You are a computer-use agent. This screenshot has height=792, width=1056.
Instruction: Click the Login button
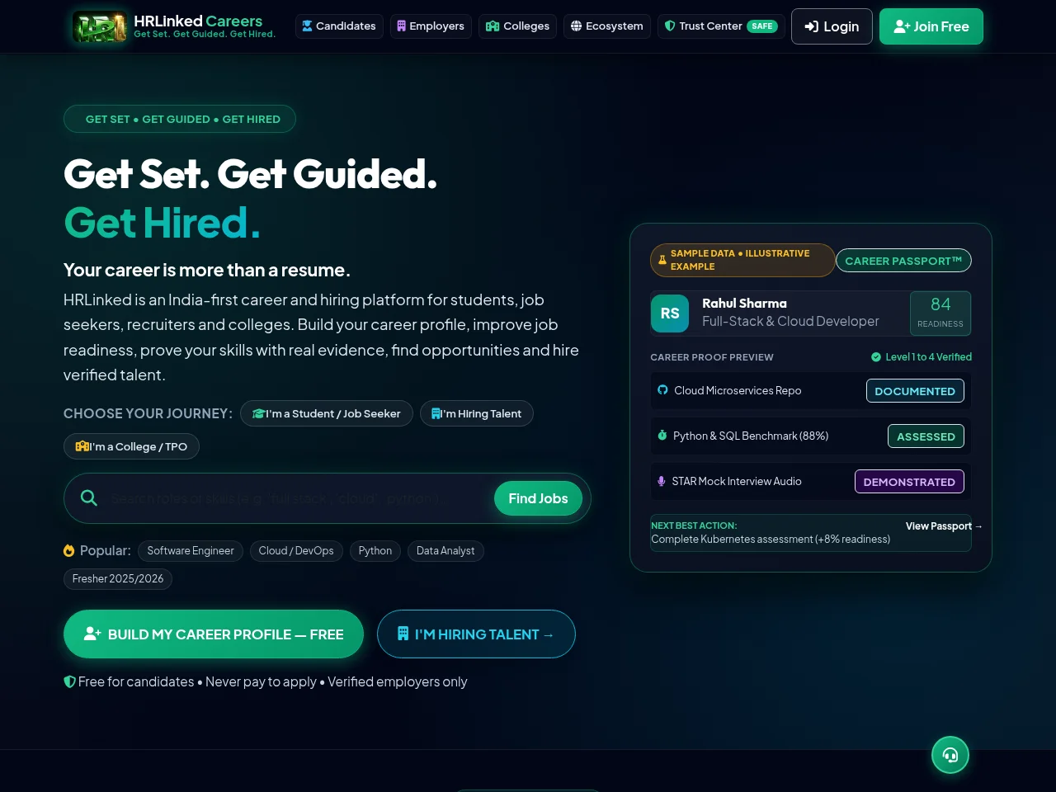click(x=832, y=26)
